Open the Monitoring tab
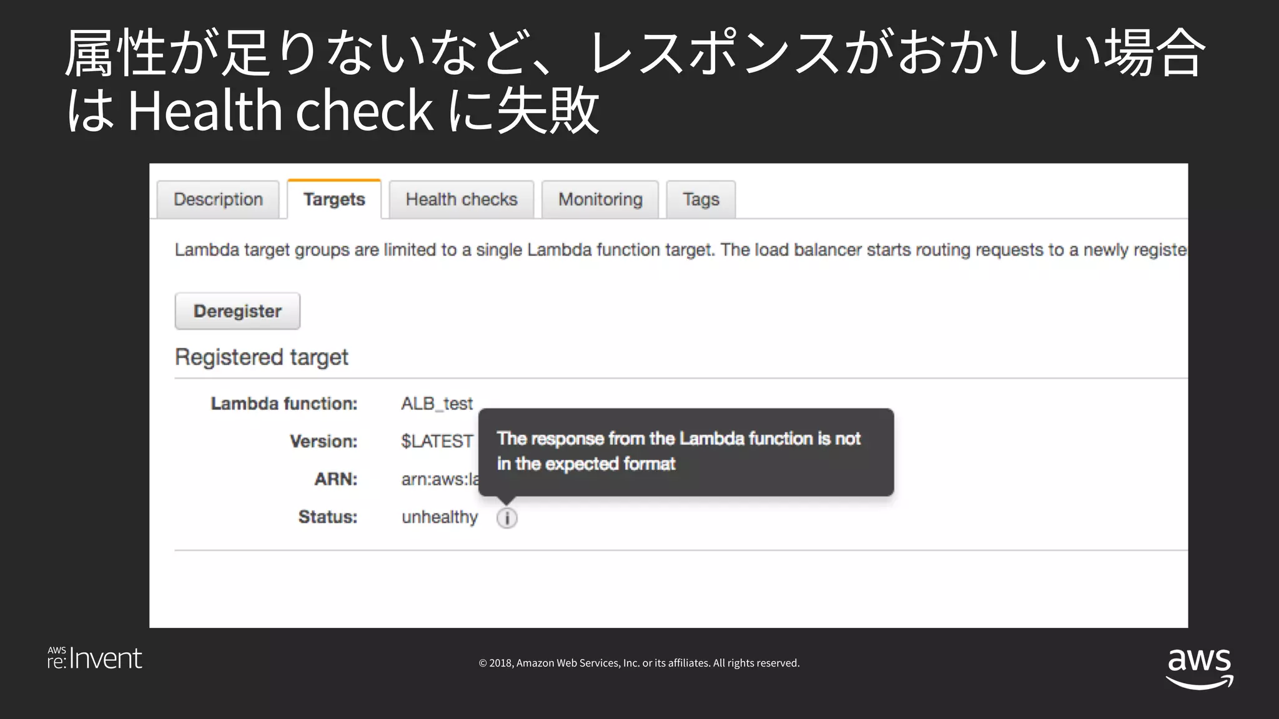 pyautogui.click(x=600, y=200)
